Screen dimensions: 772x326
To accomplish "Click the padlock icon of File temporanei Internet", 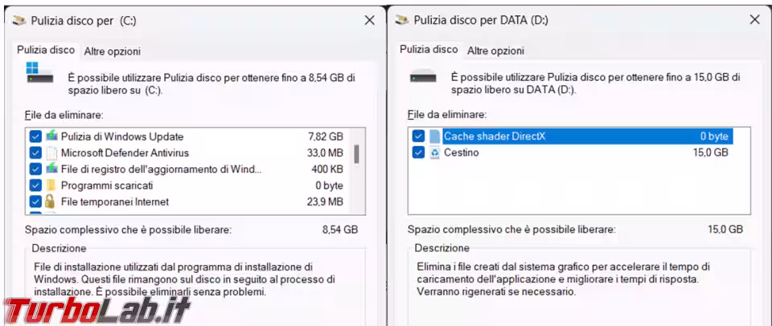I will tap(50, 201).
